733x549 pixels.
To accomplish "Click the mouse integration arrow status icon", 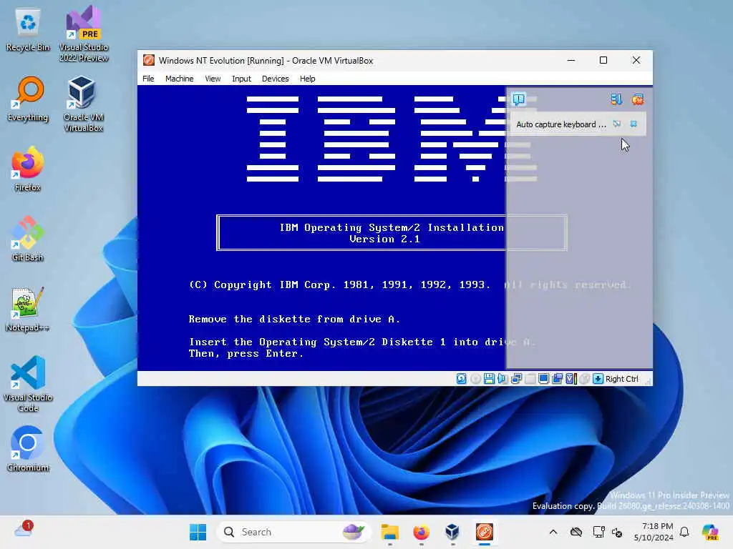I will point(598,379).
